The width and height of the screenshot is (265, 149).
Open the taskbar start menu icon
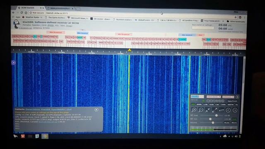click(16, 136)
